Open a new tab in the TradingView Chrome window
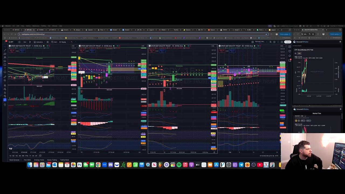345x194 pixels. 282,30
